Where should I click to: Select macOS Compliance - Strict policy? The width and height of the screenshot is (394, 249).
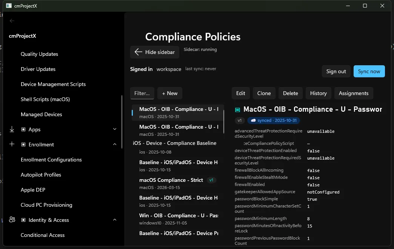click(177, 183)
